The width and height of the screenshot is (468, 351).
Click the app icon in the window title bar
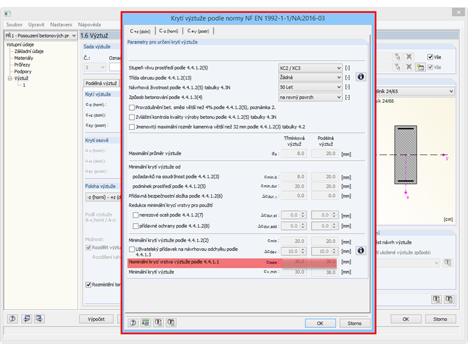(x=8, y=14)
